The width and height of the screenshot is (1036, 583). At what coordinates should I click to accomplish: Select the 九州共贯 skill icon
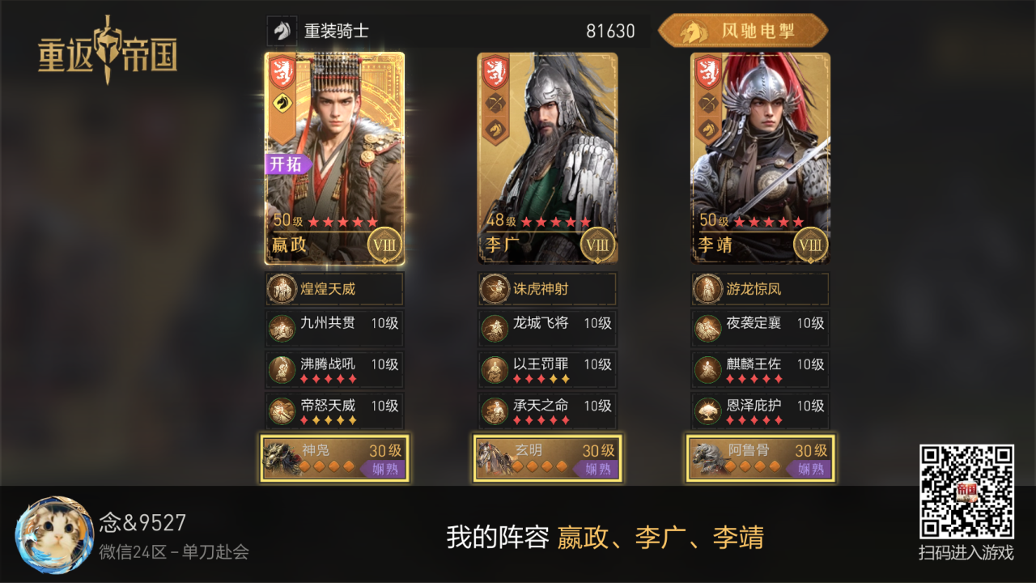(x=282, y=328)
